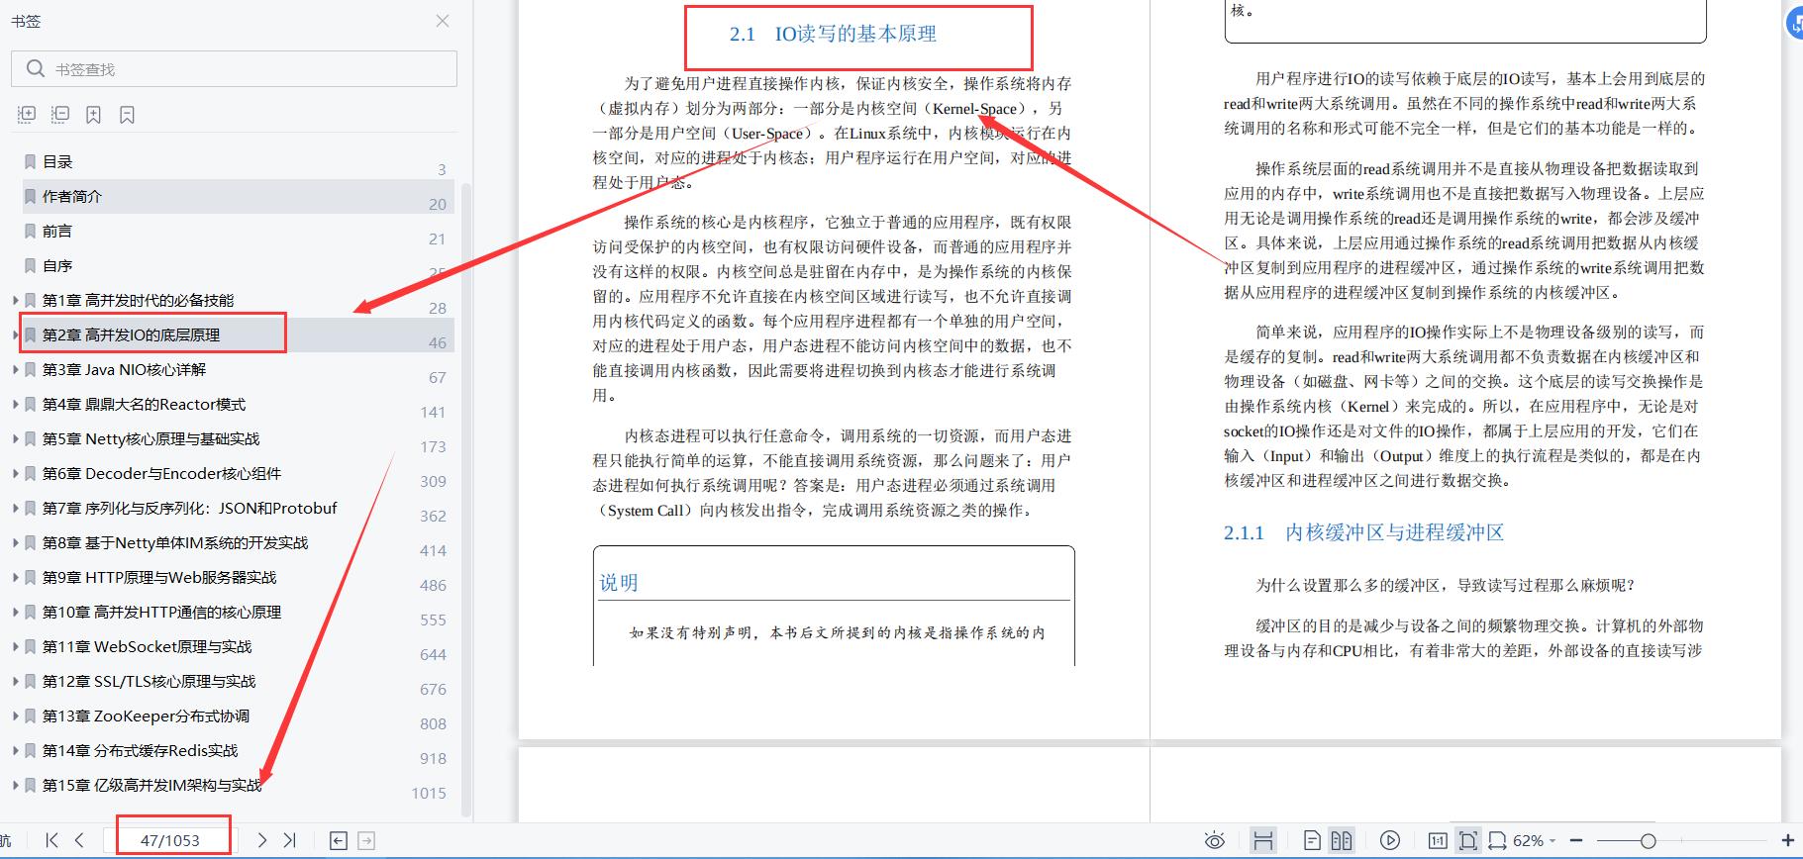
Task: Select bookmark 第15章 亿级高并发IM架构与实战
Action: point(151,785)
